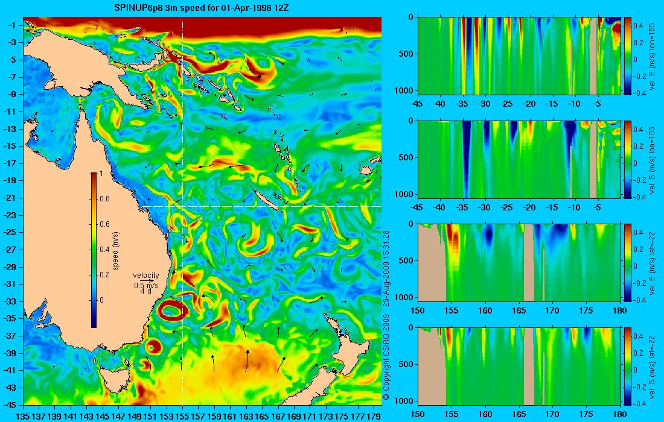Click the "1" tick on the speed colorbar

101,174
